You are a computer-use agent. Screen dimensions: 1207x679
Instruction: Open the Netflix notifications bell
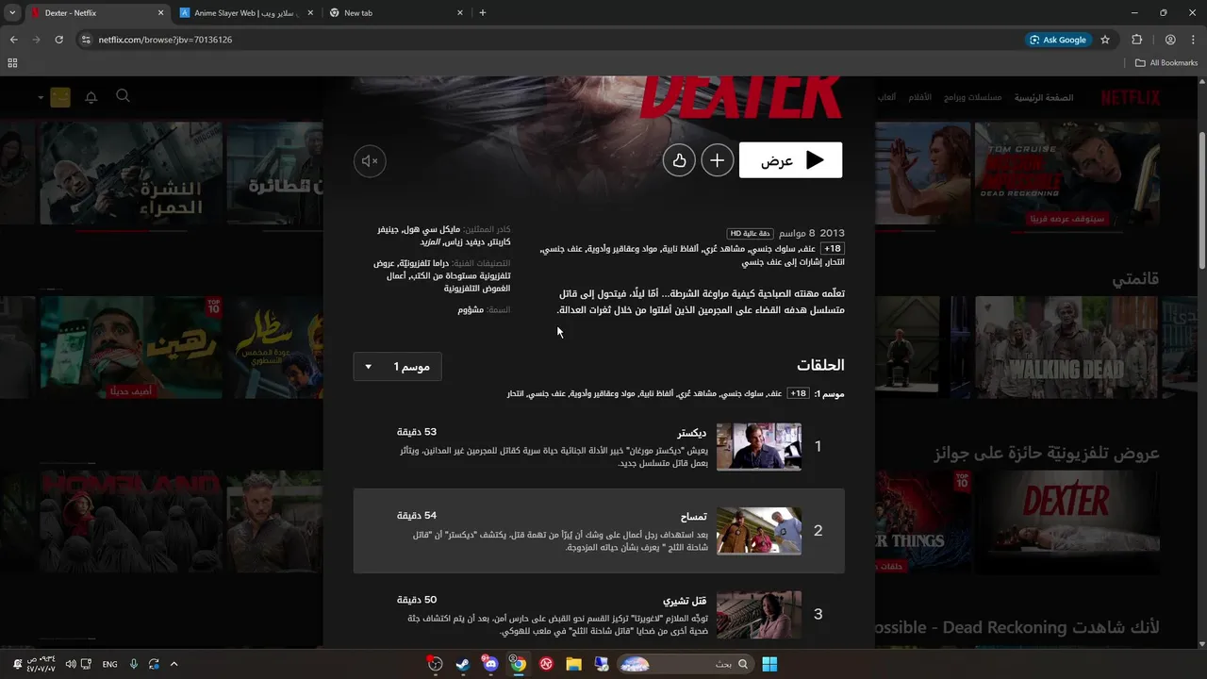click(91, 97)
